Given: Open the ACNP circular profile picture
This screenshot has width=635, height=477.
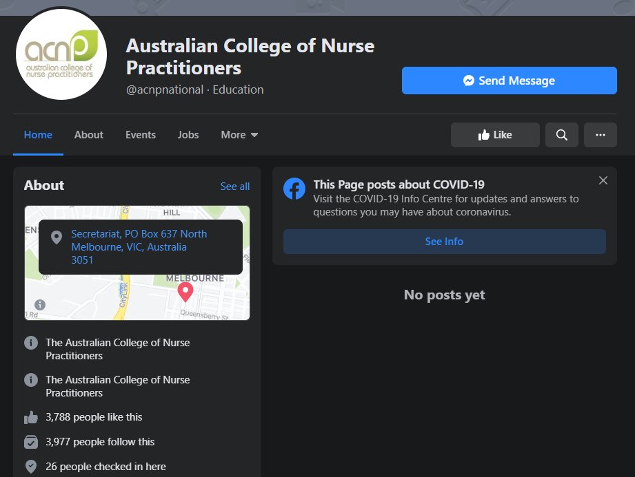Looking at the screenshot, I should (61, 54).
